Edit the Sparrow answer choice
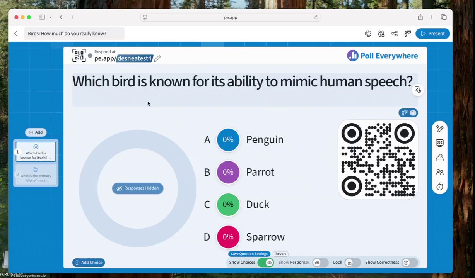 pos(265,237)
